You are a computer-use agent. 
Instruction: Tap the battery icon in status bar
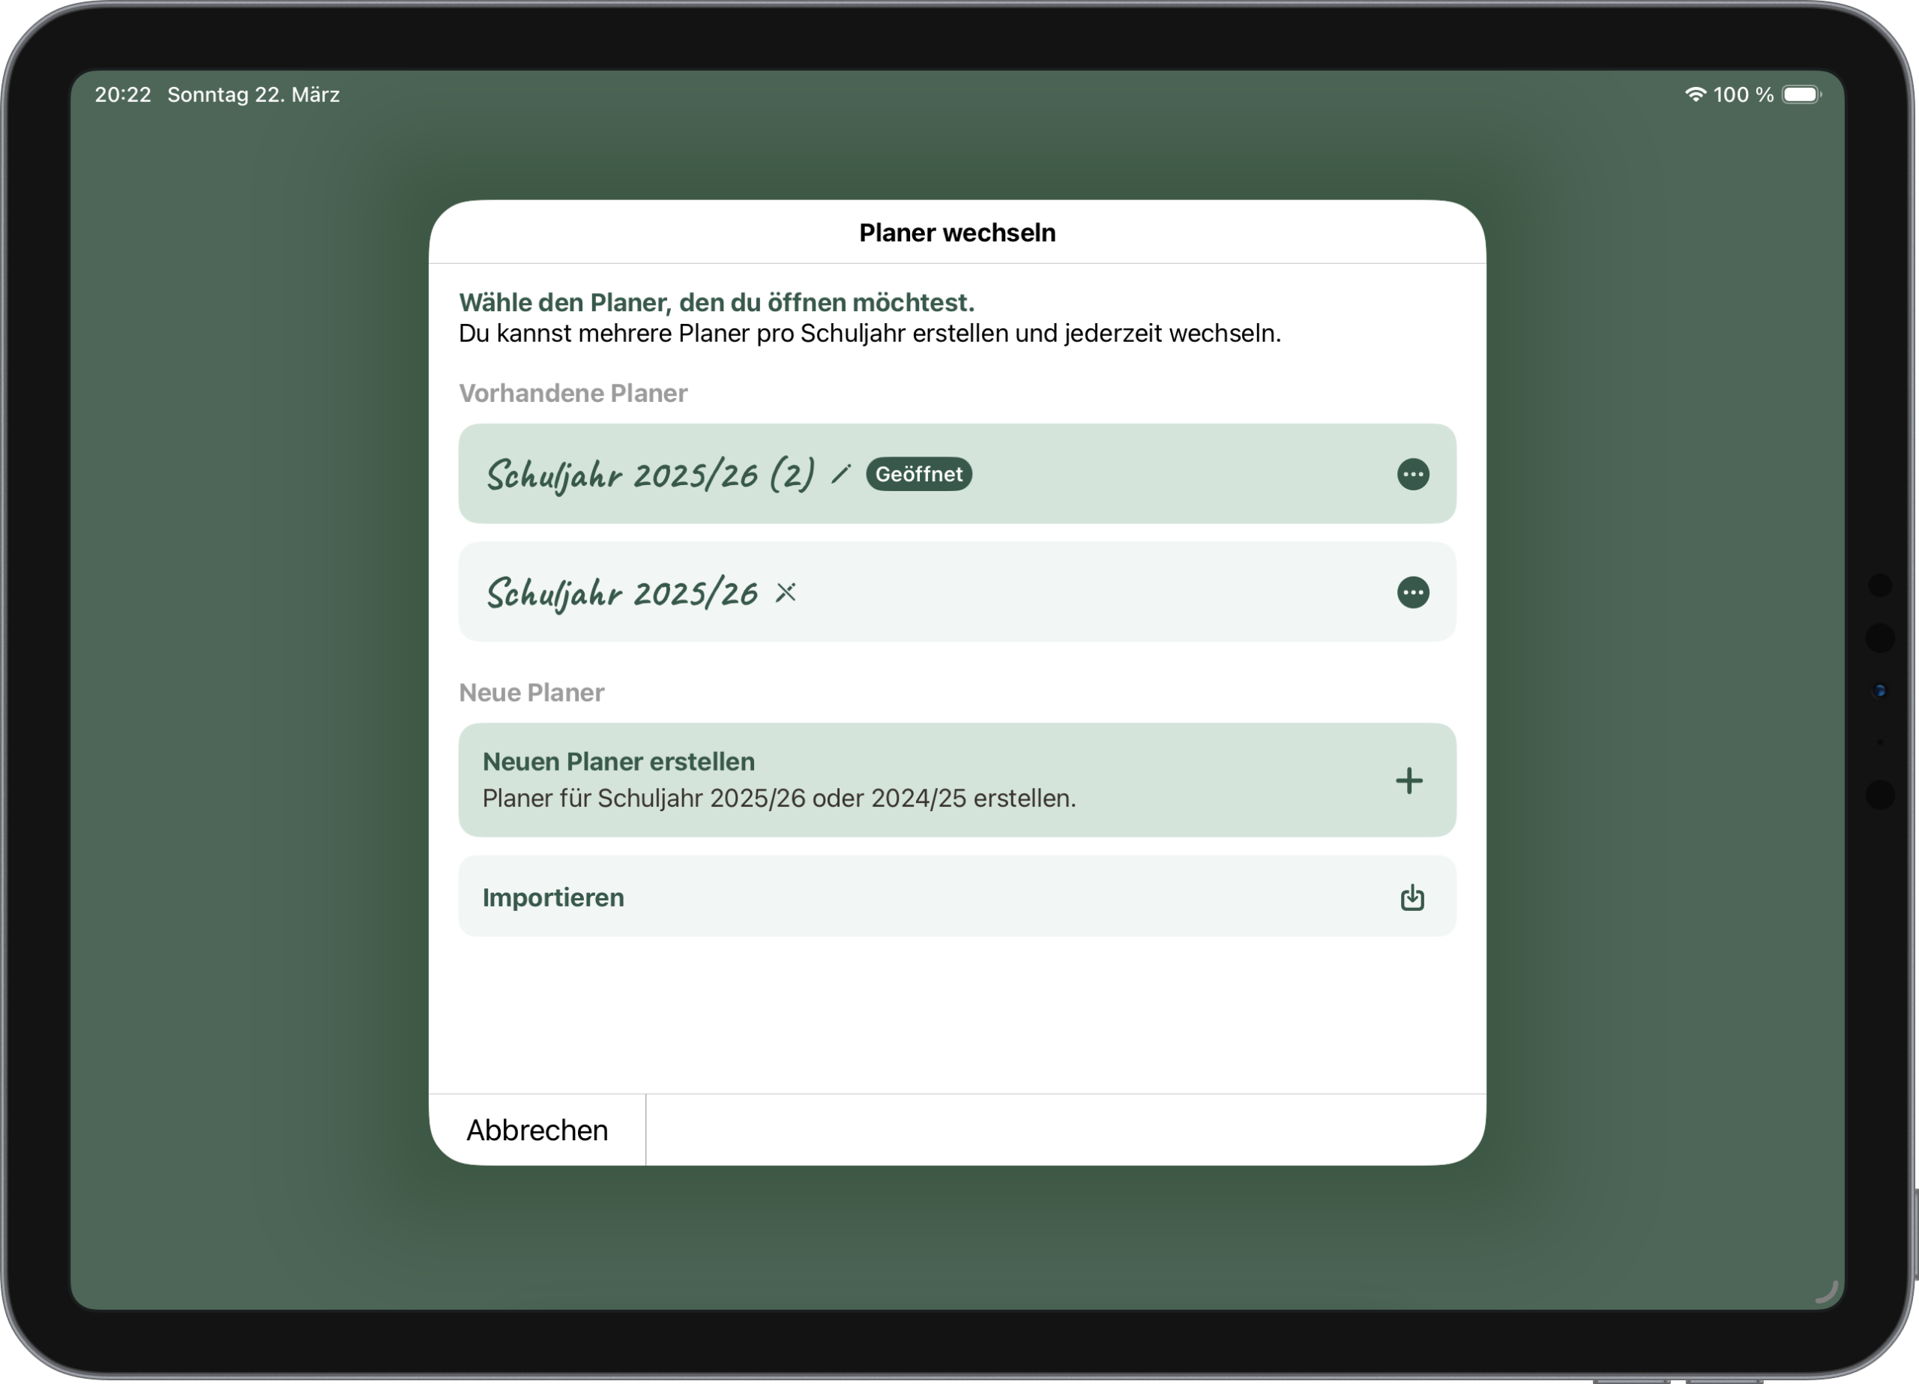click(1801, 94)
